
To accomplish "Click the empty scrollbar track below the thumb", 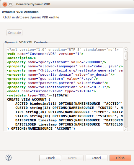I will [126, 94].
